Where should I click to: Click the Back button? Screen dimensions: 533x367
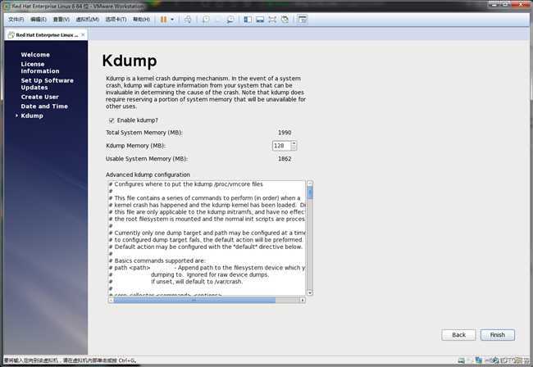pyautogui.click(x=458, y=335)
